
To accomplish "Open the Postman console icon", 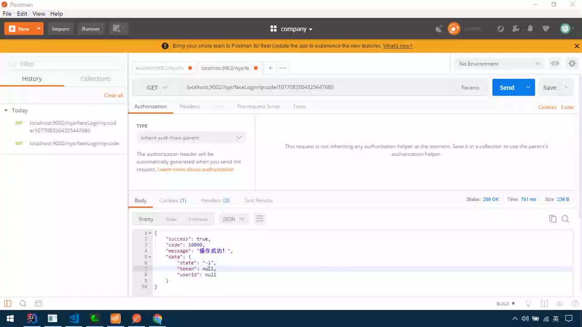I will [x=38, y=304].
